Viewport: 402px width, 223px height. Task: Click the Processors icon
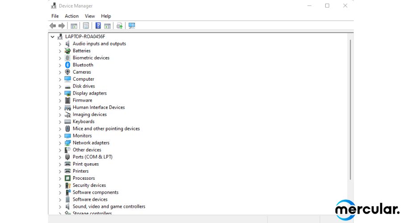(x=68, y=178)
